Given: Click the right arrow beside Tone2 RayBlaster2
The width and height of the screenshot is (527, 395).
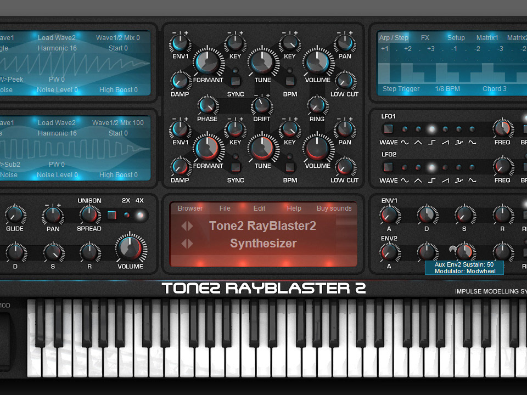Looking at the screenshot, I should pos(190,226).
